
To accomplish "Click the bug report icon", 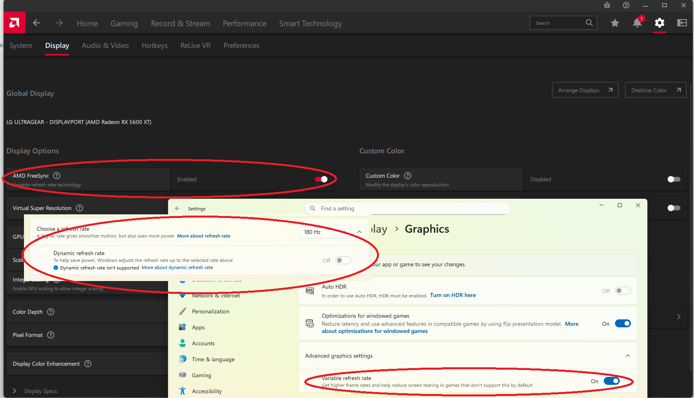I will point(607,5).
